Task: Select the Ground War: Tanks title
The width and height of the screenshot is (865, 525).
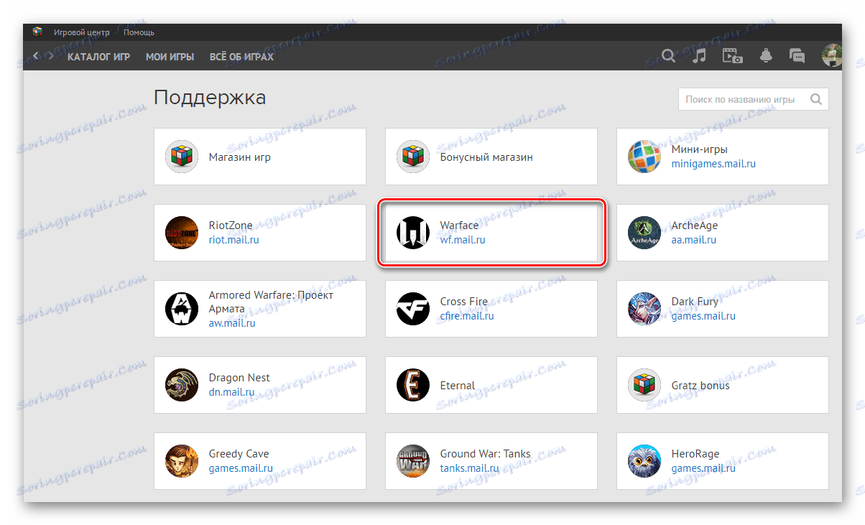Action: coord(486,454)
